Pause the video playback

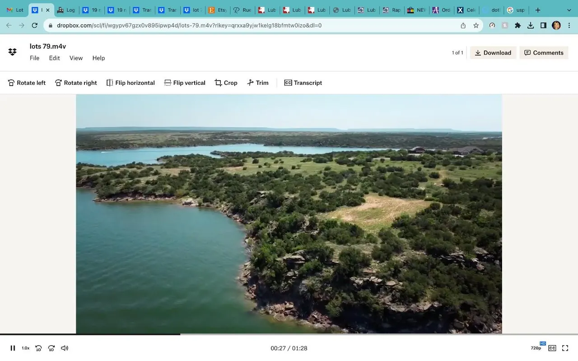[13, 348]
